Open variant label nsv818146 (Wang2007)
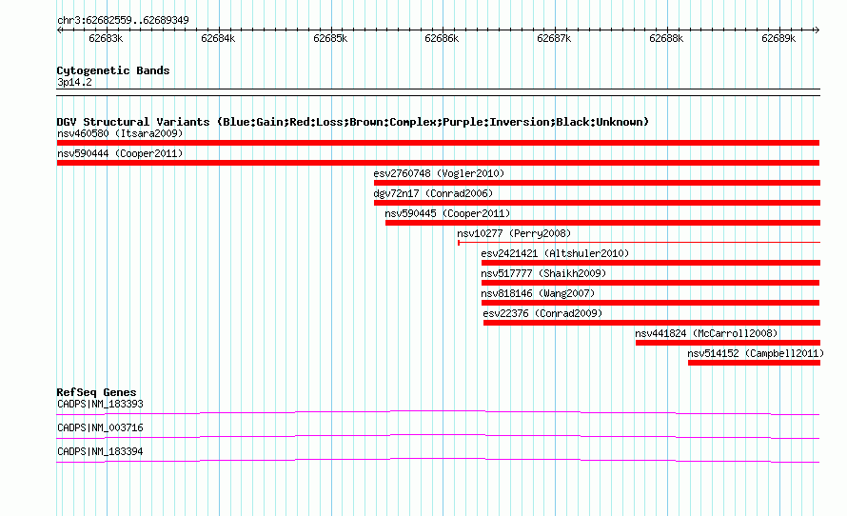 tap(538, 293)
